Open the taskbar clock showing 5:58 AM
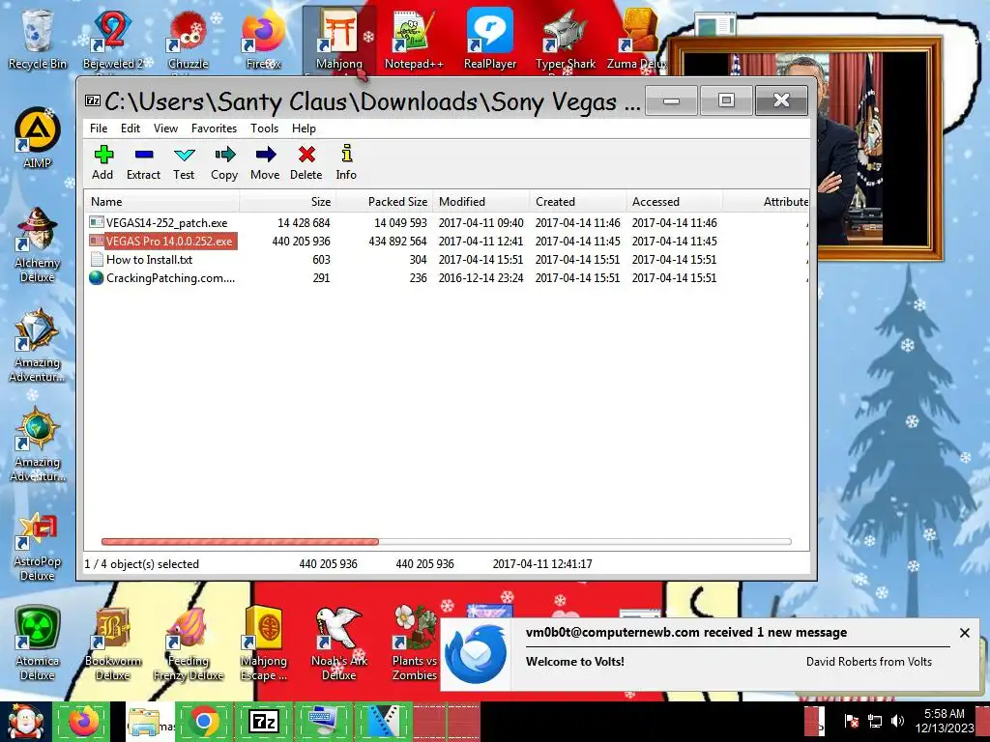 (x=945, y=721)
